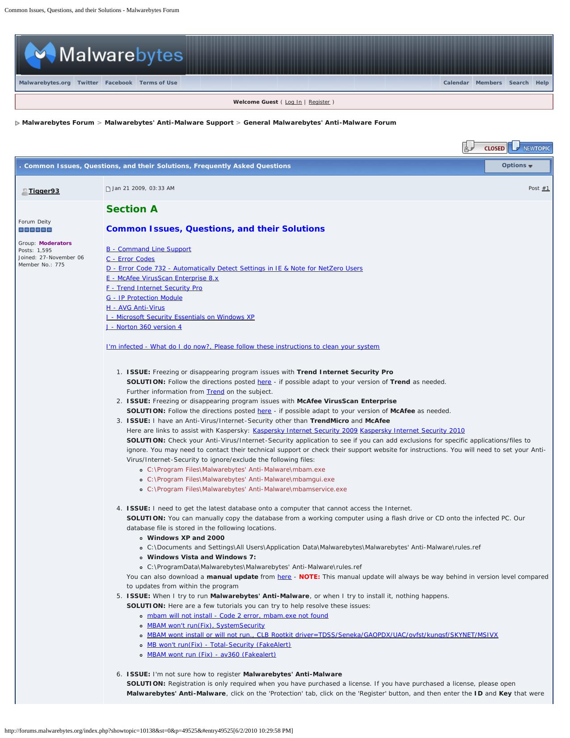The height and width of the screenshot is (738, 570).
Task: Open the Options dropdown
Action: click(517, 166)
